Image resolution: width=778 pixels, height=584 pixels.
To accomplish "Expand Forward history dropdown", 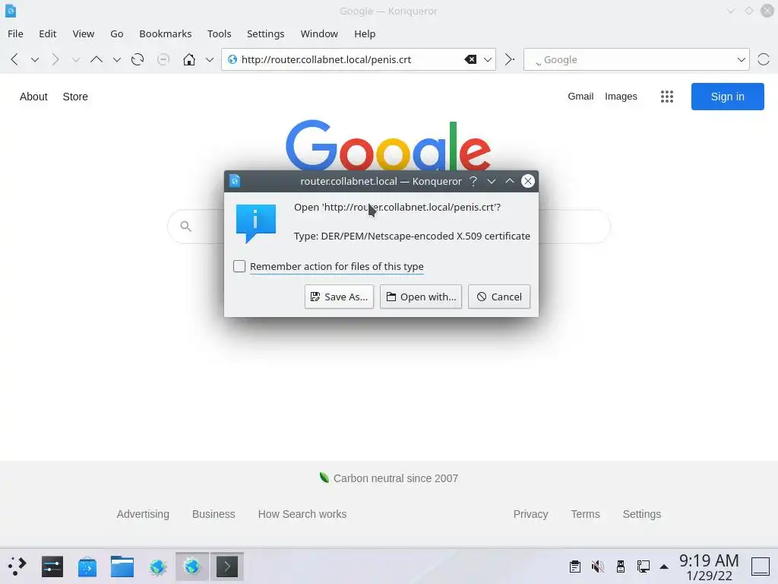I will pos(75,59).
